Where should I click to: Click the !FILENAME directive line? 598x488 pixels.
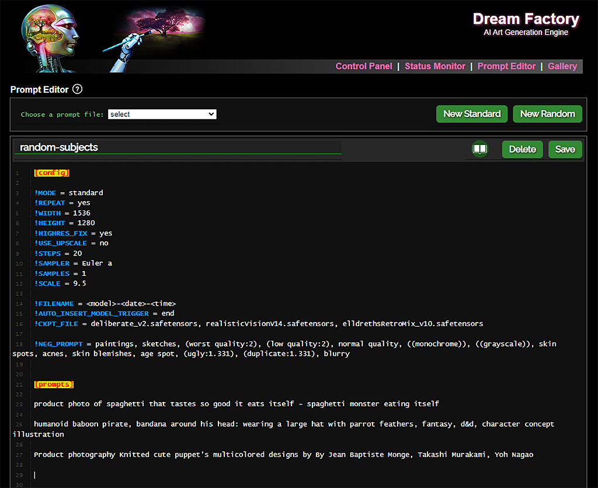[x=105, y=304]
